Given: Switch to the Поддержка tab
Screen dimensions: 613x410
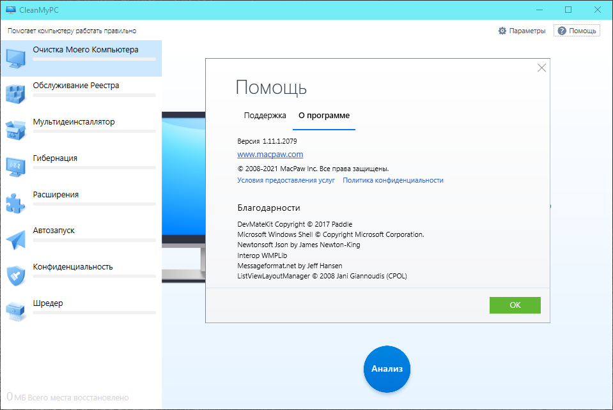Looking at the screenshot, I should 265,116.
